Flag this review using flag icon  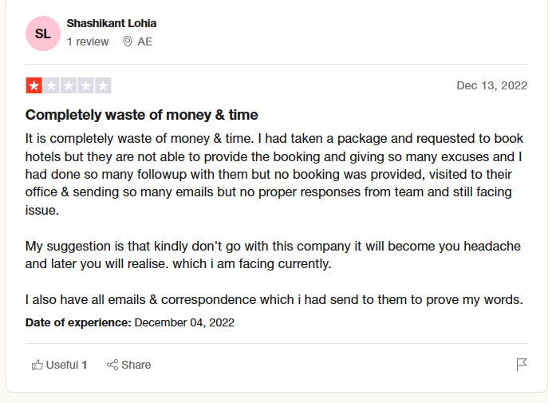(x=522, y=365)
